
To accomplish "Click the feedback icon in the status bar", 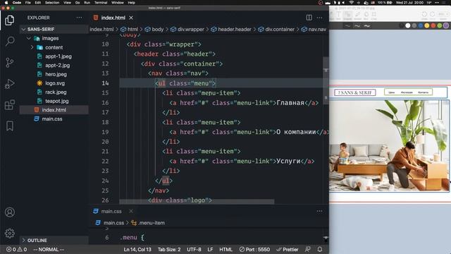I will coord(307,249).
